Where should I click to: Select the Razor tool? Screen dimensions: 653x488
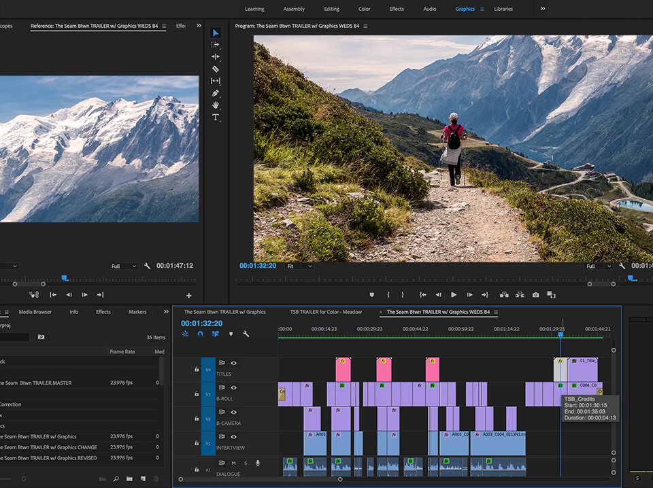click(x=216, y=68)
